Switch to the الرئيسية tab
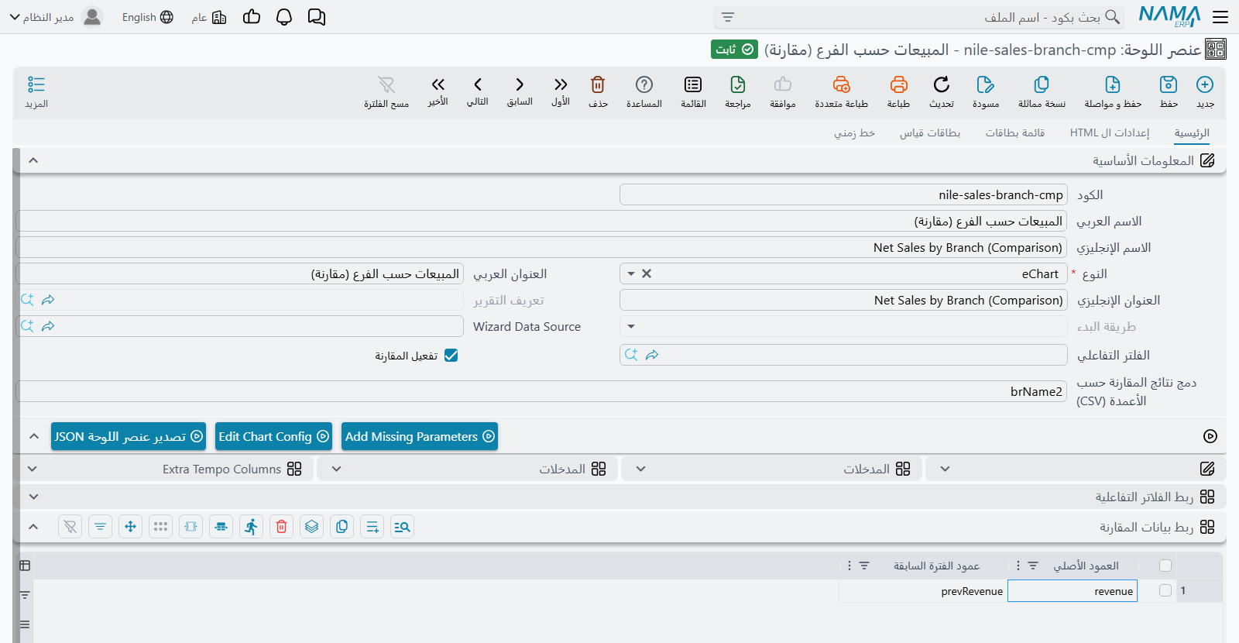This screenshot has width=1239, height=643. 1192,133
